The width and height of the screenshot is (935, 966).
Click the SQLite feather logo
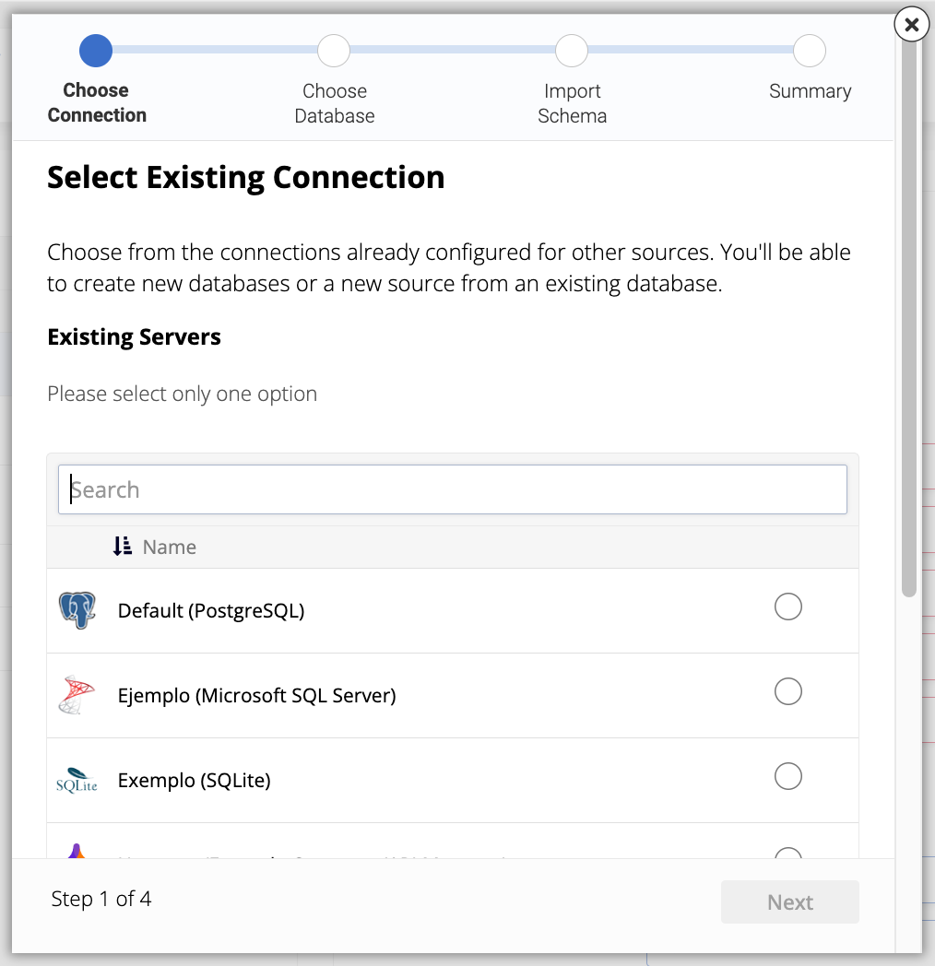click(77, 779)
